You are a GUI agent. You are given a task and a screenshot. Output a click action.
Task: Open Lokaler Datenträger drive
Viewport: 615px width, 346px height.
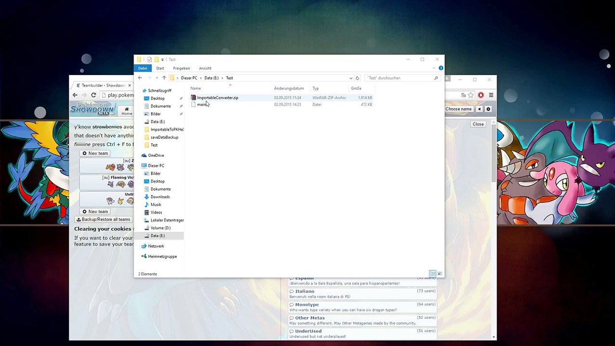pyautogui.click(x=167, y=220)
